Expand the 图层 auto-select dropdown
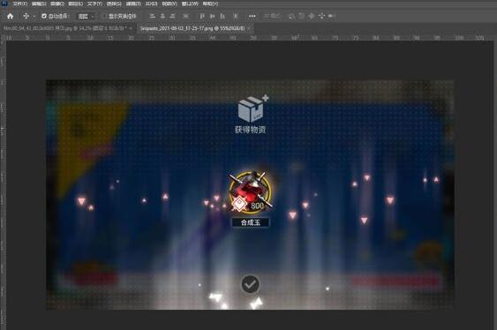This screenshot has width=497, height=330. coord(87,16)
